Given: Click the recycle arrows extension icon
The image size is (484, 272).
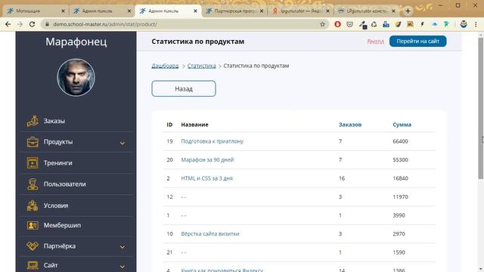Looking at the screenshot, I should [374, 24].
